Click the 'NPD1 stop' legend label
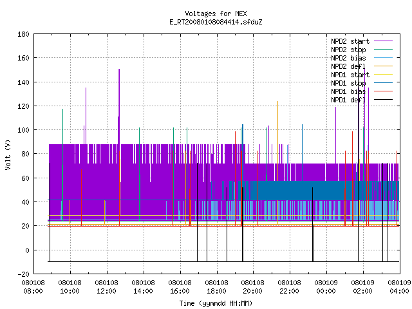The height and width of the screenshot is (309, 412). coord(348,83)
